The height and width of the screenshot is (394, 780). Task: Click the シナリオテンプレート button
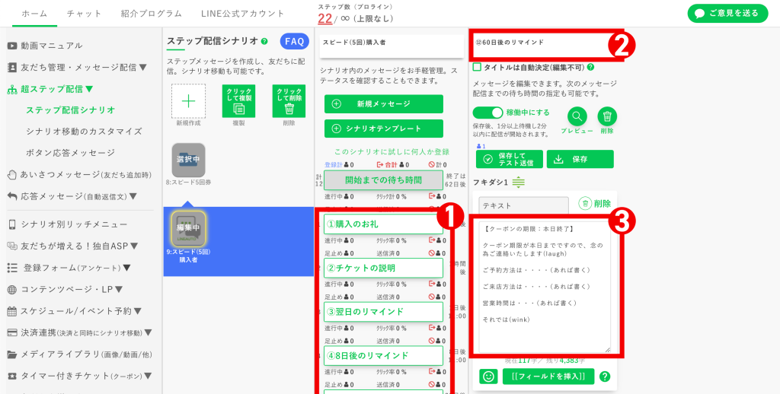(x=384, y=129)
